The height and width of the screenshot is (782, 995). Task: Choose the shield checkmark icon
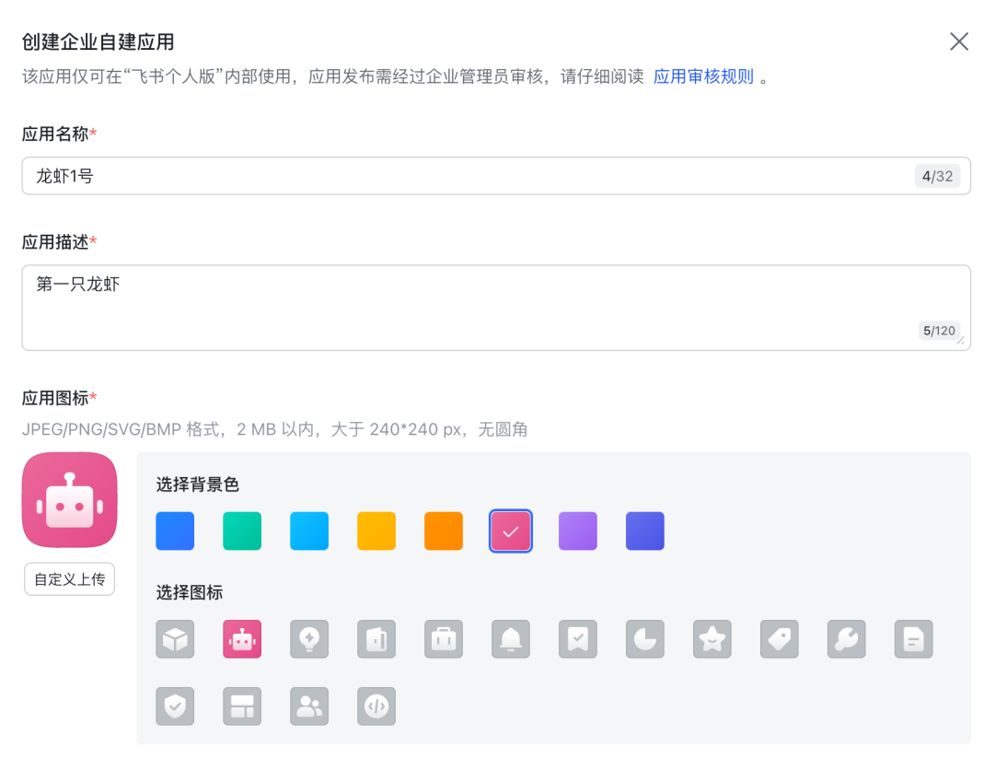point(175,706)
